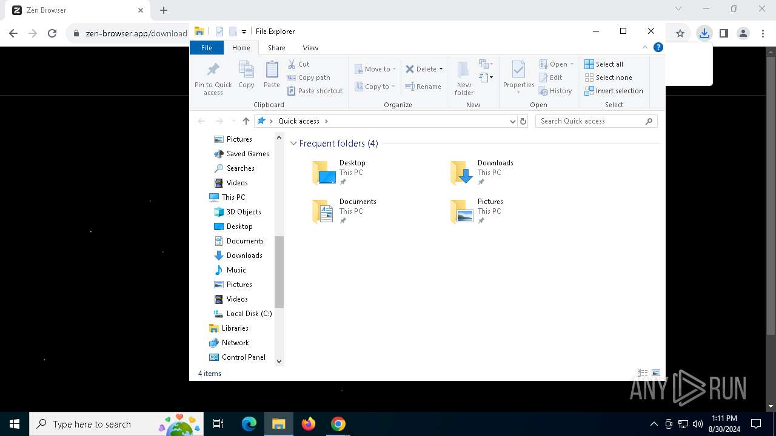Expand the Move to dropdown
Image resolution: width=776 pixels, height=436 pixels.
[394, 69]
